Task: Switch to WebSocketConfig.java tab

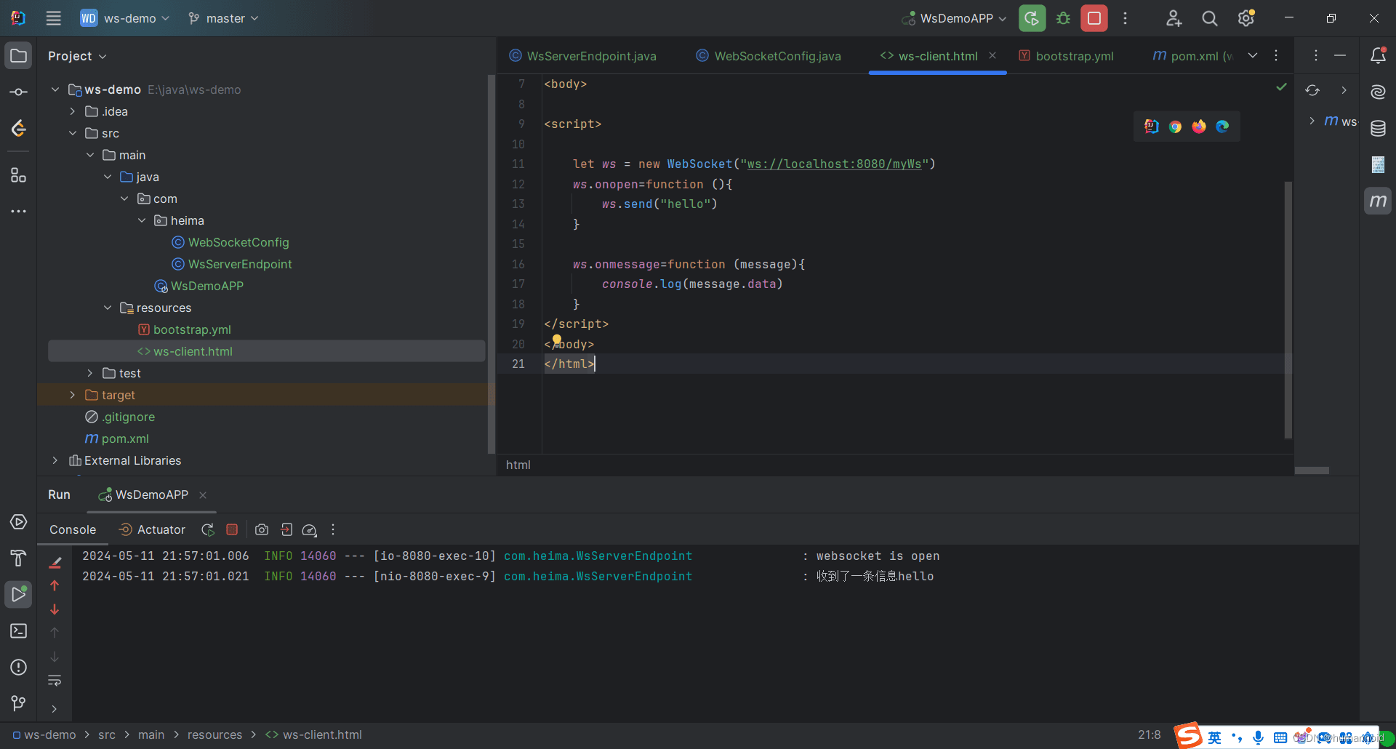Action: pyautogui.click(x=769, y=56)
